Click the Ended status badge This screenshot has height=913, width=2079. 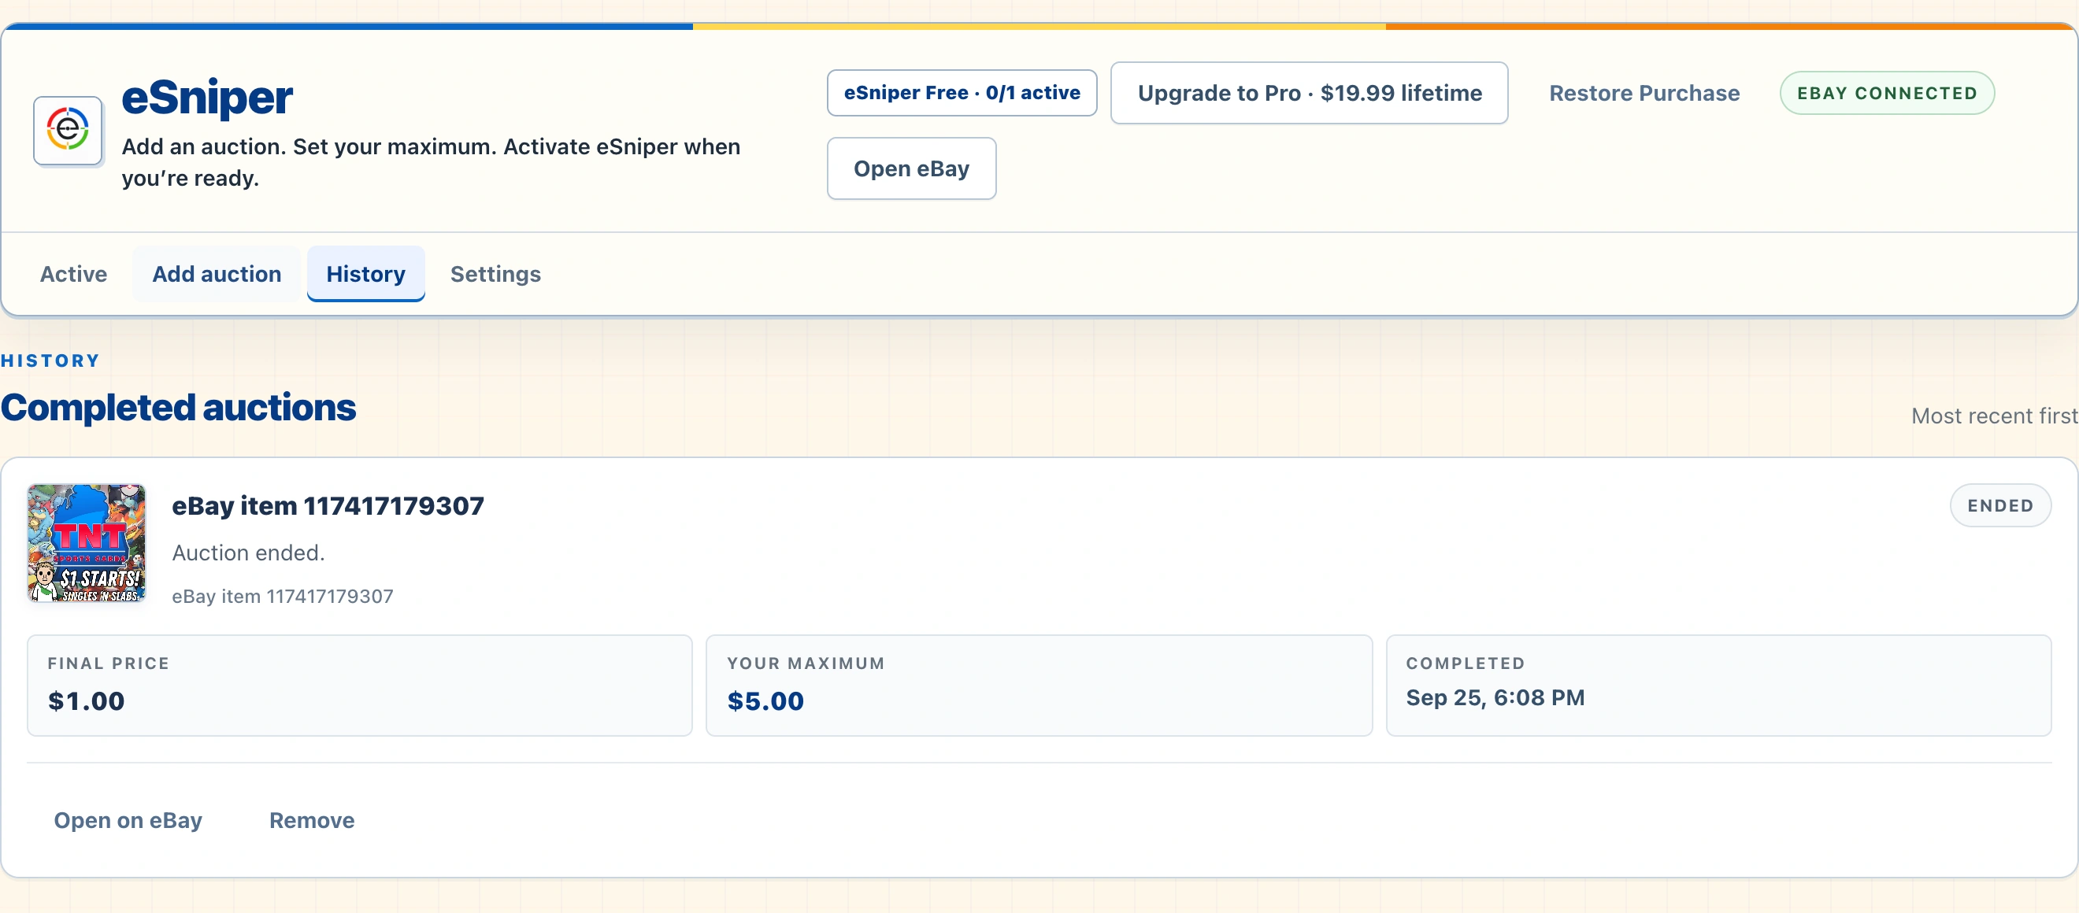pyautogui.click(x=2000, y=506)
